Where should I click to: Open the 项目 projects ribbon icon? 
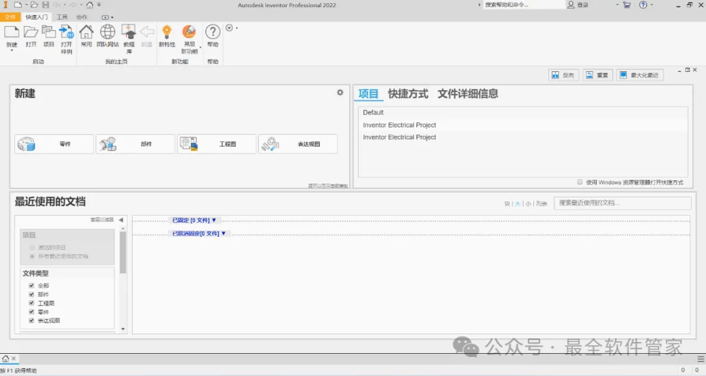tap(48, 32)
